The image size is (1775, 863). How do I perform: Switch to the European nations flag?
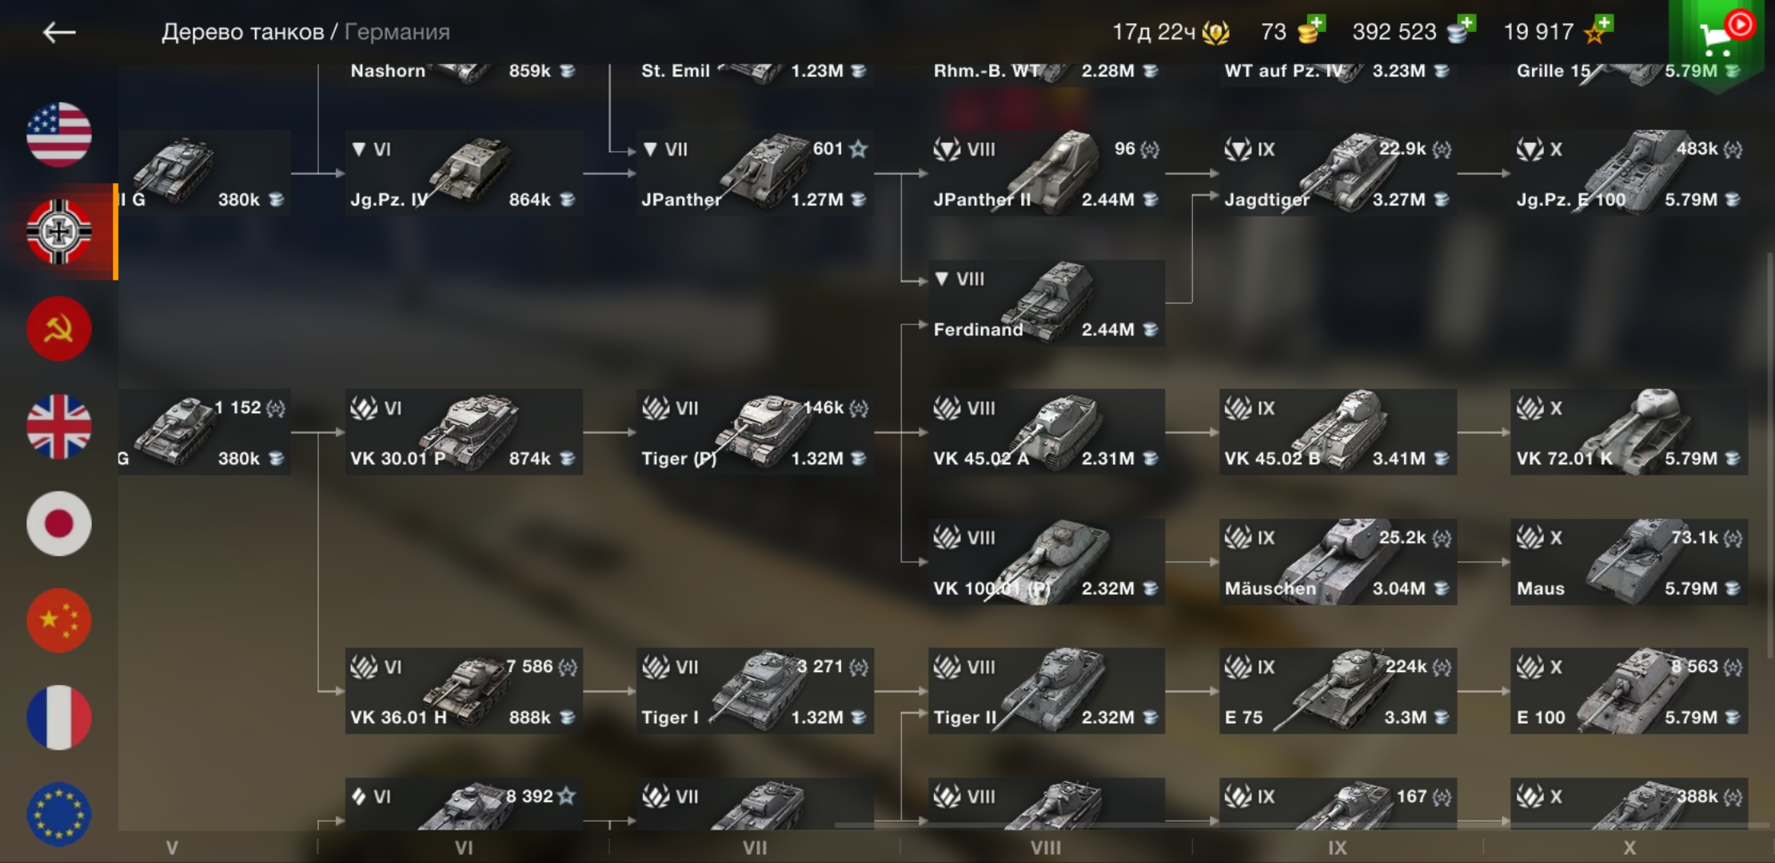point(59,814)
